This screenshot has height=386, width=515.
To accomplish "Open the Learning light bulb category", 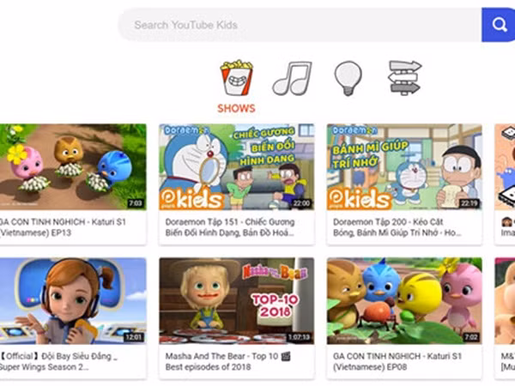I will point(348,78).
